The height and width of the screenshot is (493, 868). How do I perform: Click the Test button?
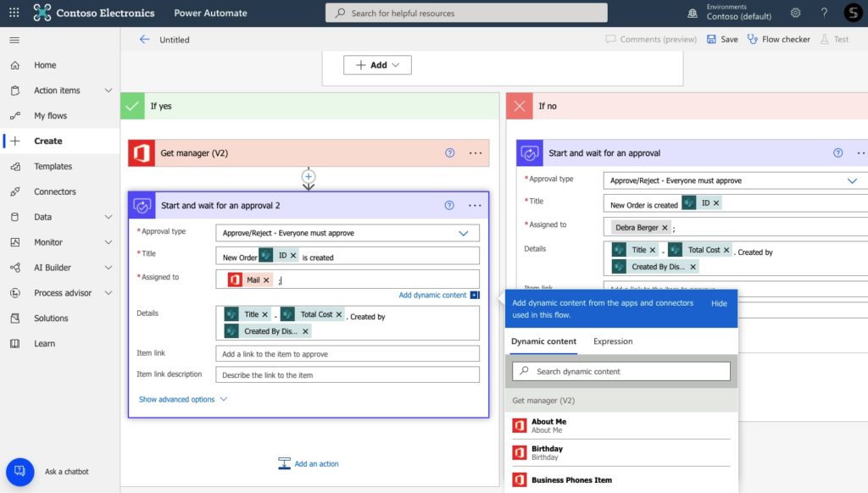[835, 39]
